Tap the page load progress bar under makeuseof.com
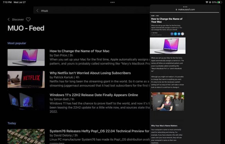Screen dimensions: 225x144 tap(184, 12)
